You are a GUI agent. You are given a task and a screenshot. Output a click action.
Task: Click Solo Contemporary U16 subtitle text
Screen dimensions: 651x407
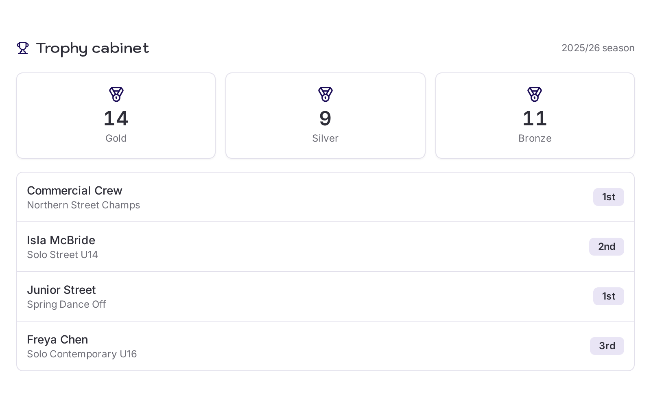pyautogui.click(x=82, y=354)
